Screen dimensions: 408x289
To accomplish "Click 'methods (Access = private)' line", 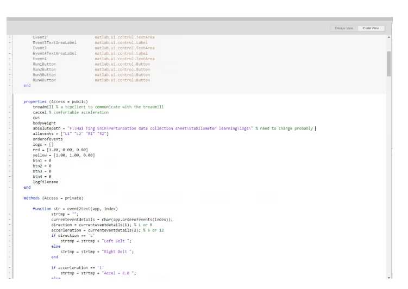I will coord(53,198).
